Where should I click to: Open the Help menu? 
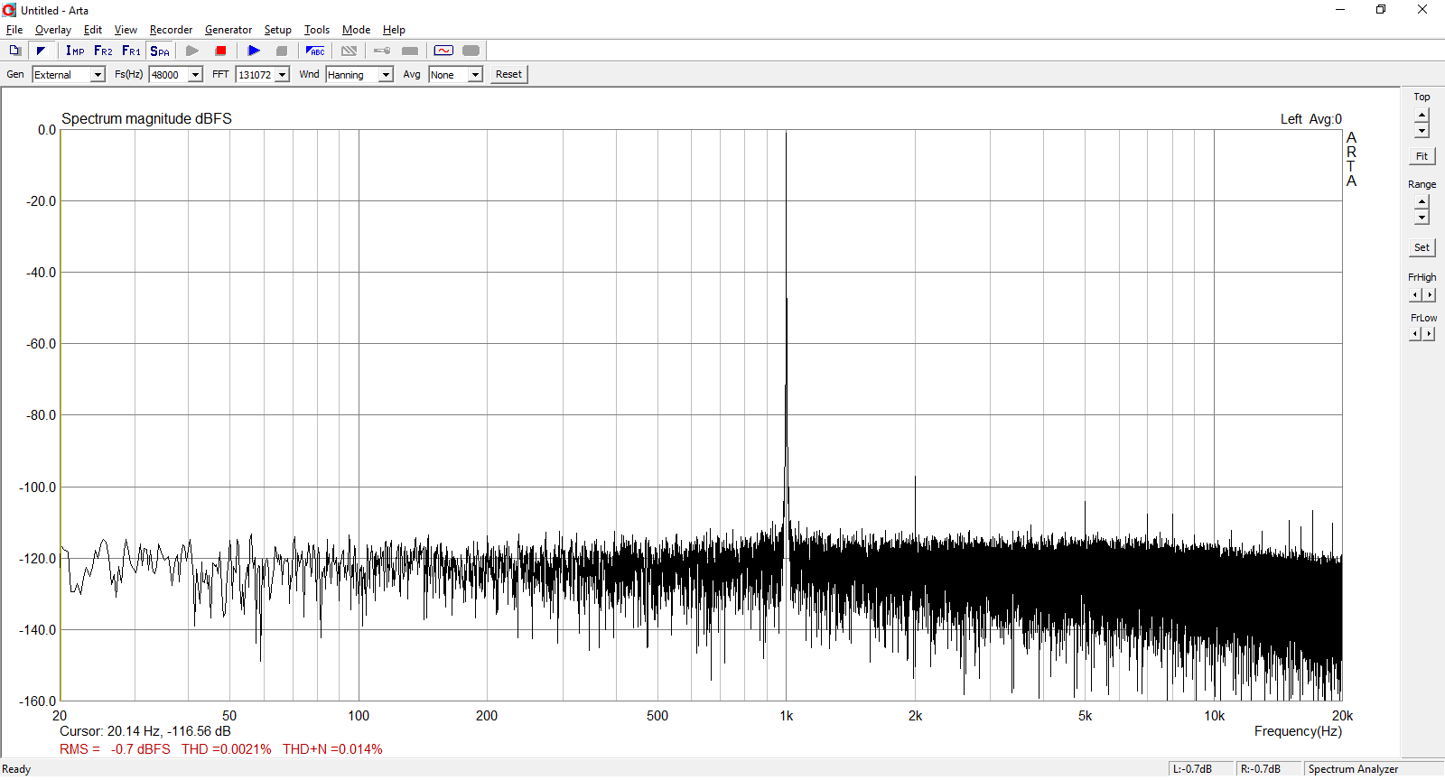[394, 30]
